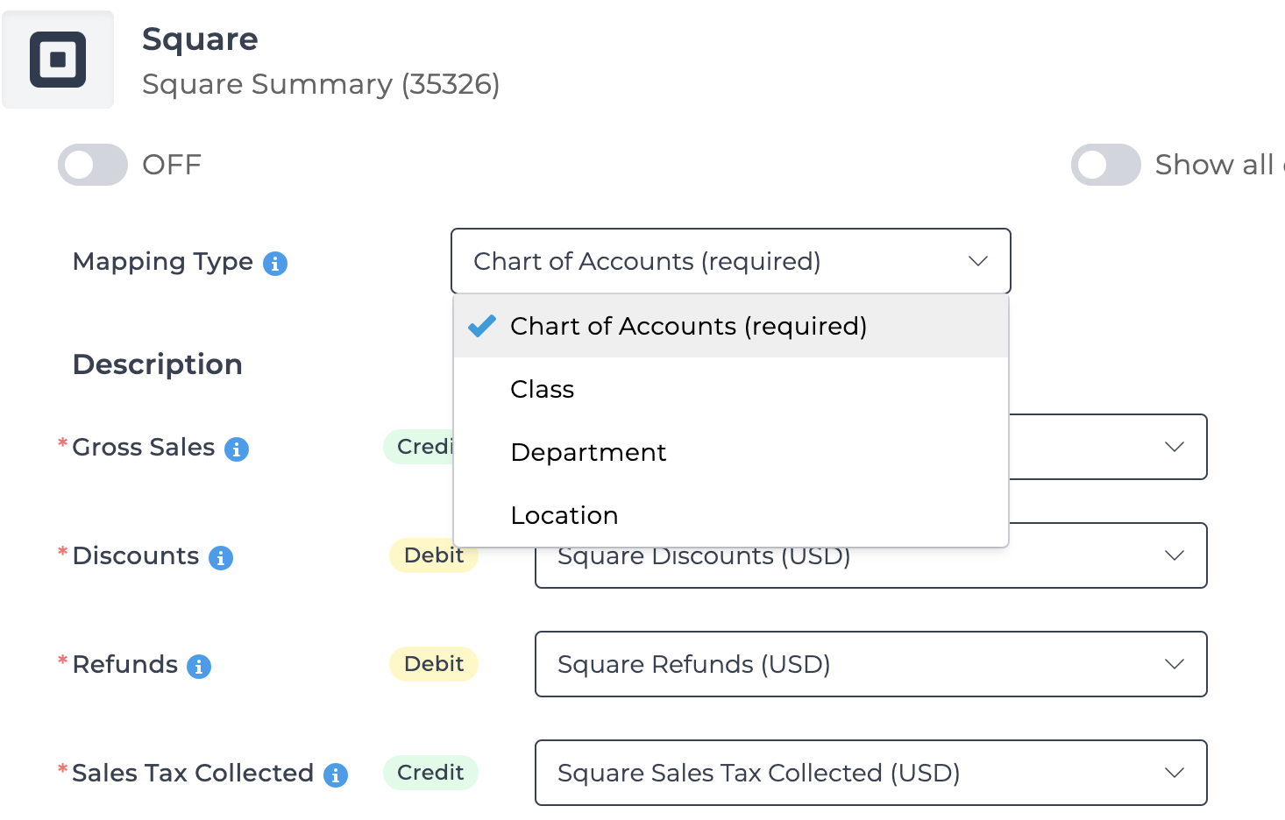Open Square Sales Tax Collected (USD) dropdown
1285x820 pixels.
[x=871, y=773]
